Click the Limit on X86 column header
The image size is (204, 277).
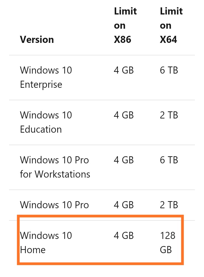point(125,26)
